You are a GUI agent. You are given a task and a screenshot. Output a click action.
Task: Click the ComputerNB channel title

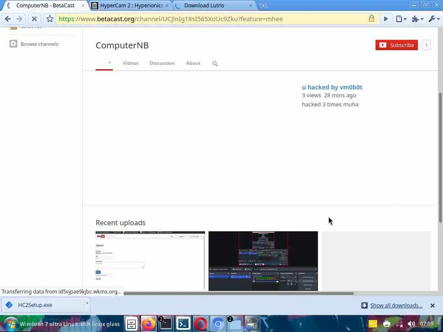pos(122,45)
